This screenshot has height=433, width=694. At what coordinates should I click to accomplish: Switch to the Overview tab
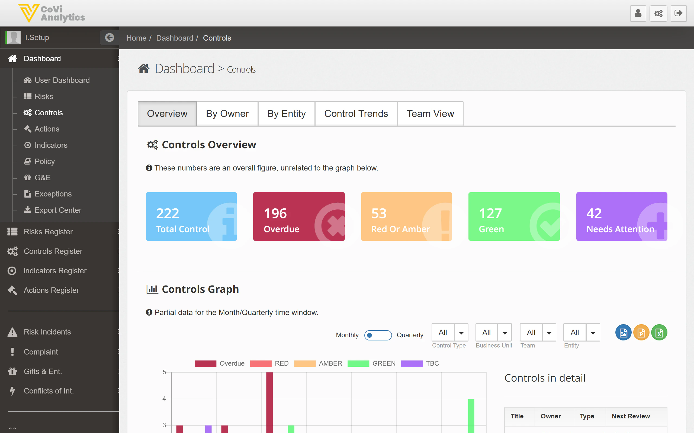coord(167,114)
